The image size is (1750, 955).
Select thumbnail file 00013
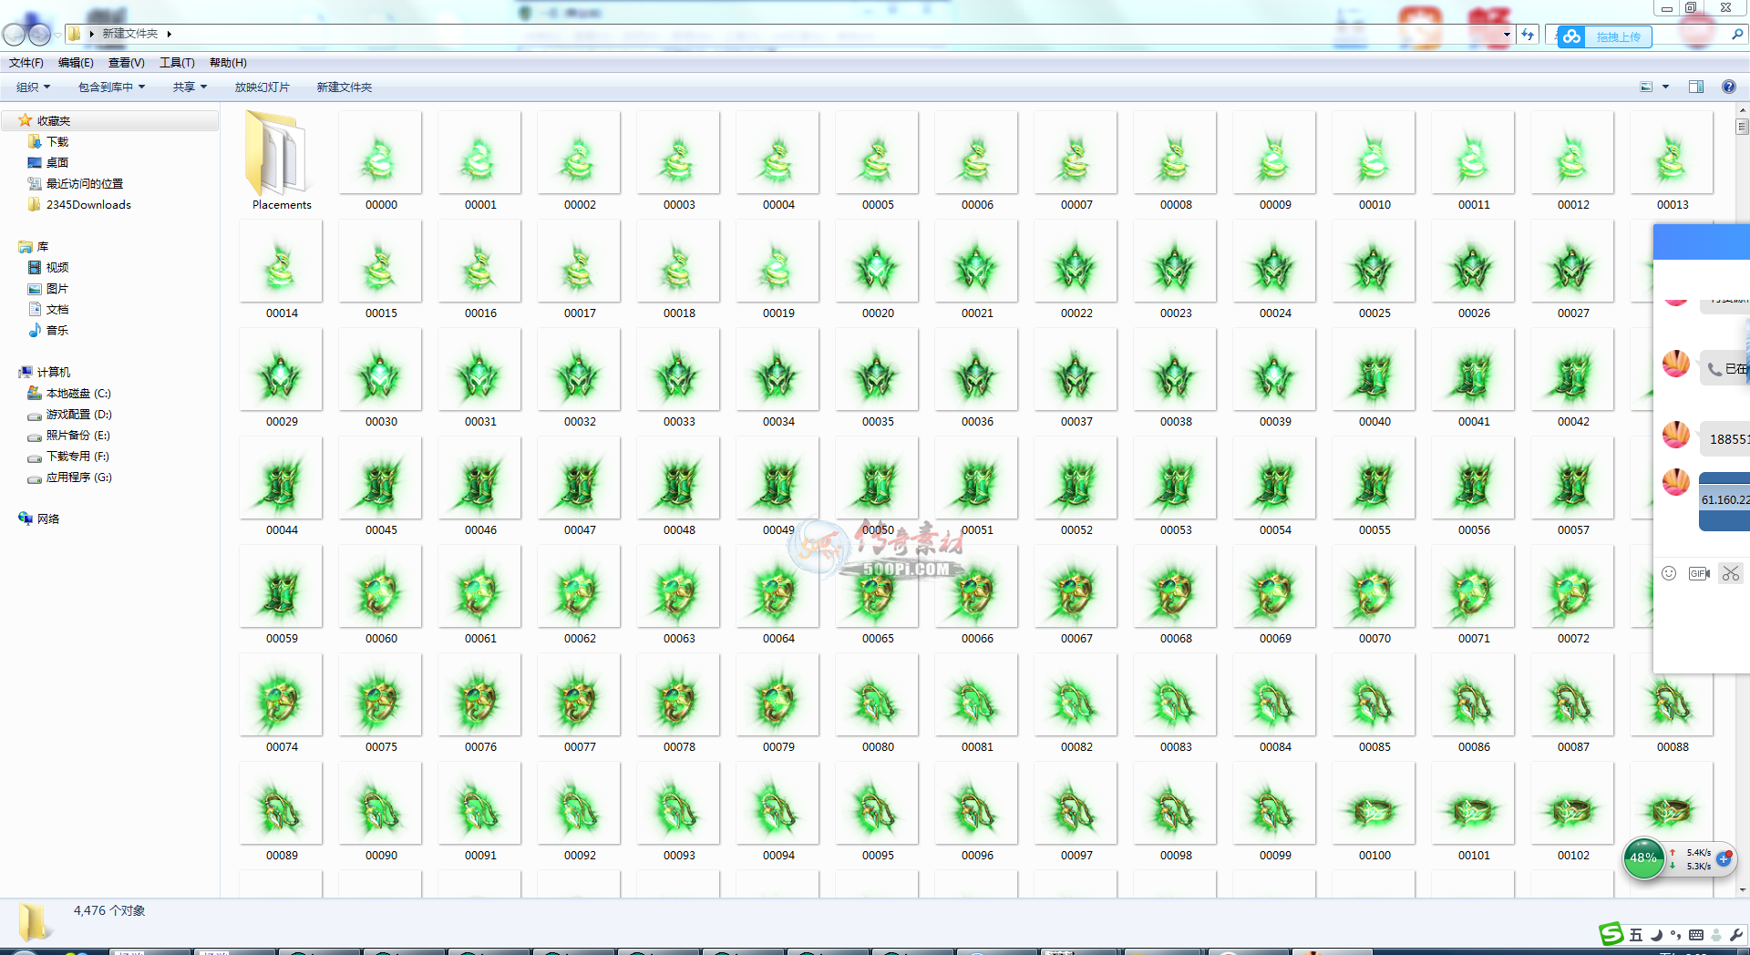1673,161
